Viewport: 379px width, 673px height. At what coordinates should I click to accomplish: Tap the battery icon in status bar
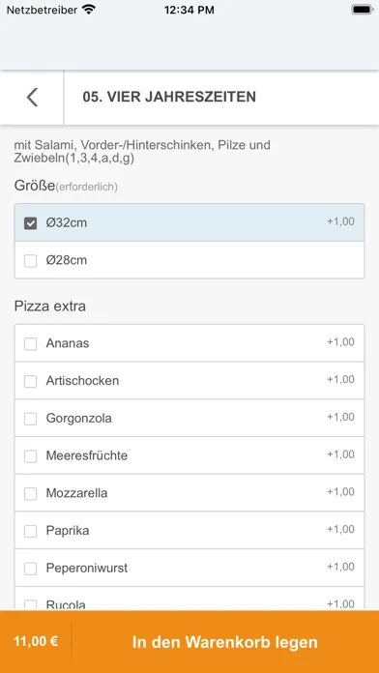(363, 10)
